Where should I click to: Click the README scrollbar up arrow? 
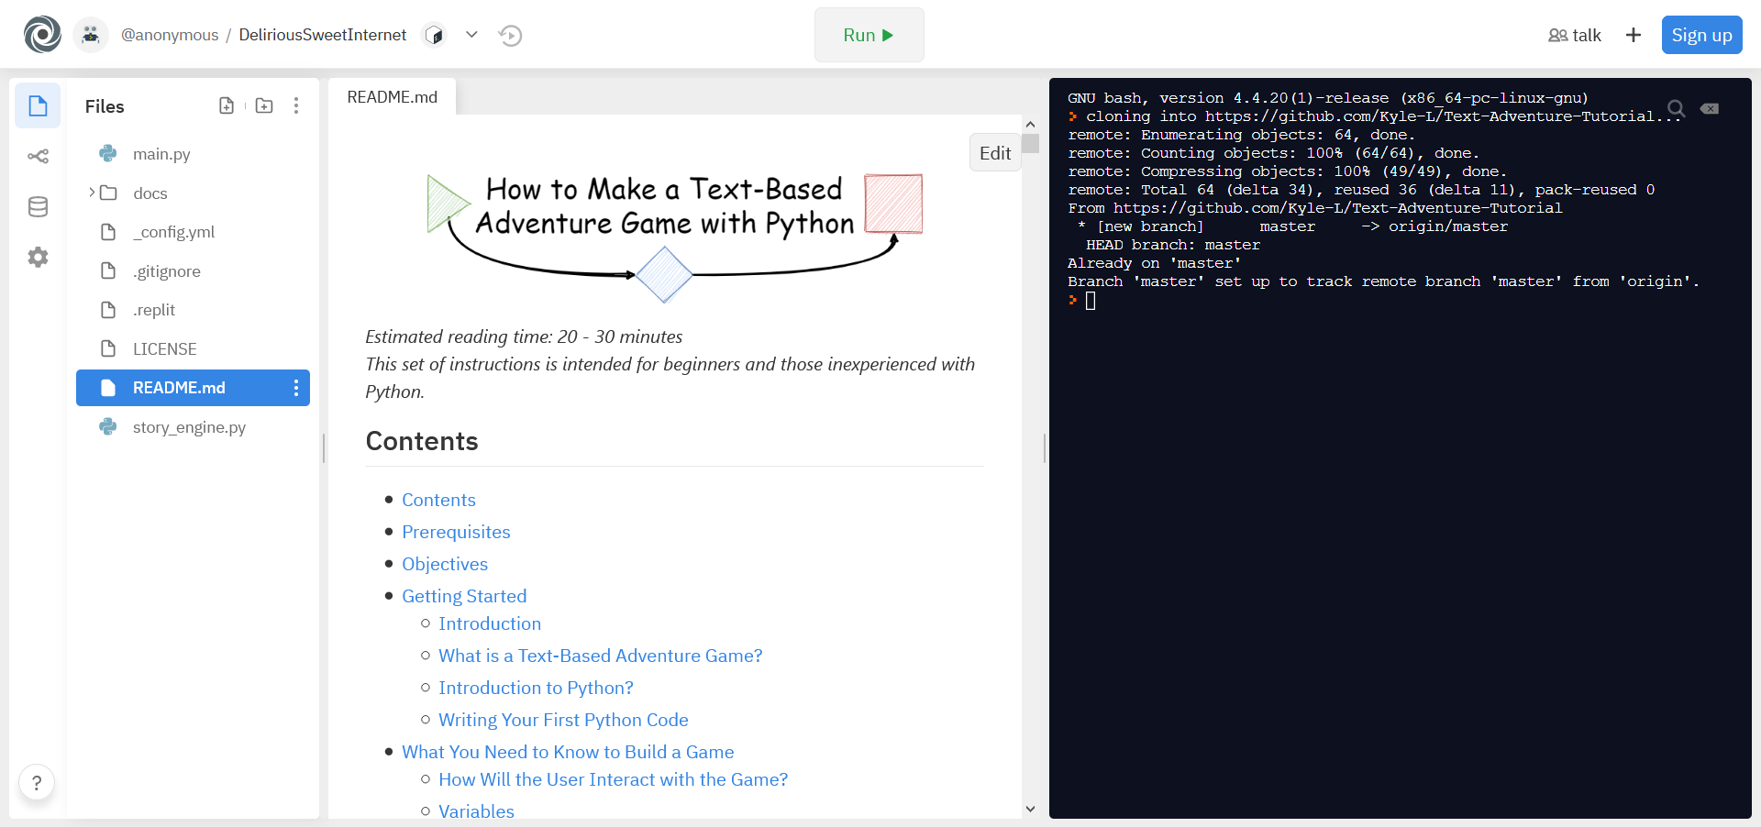(x=1031, y=124)
